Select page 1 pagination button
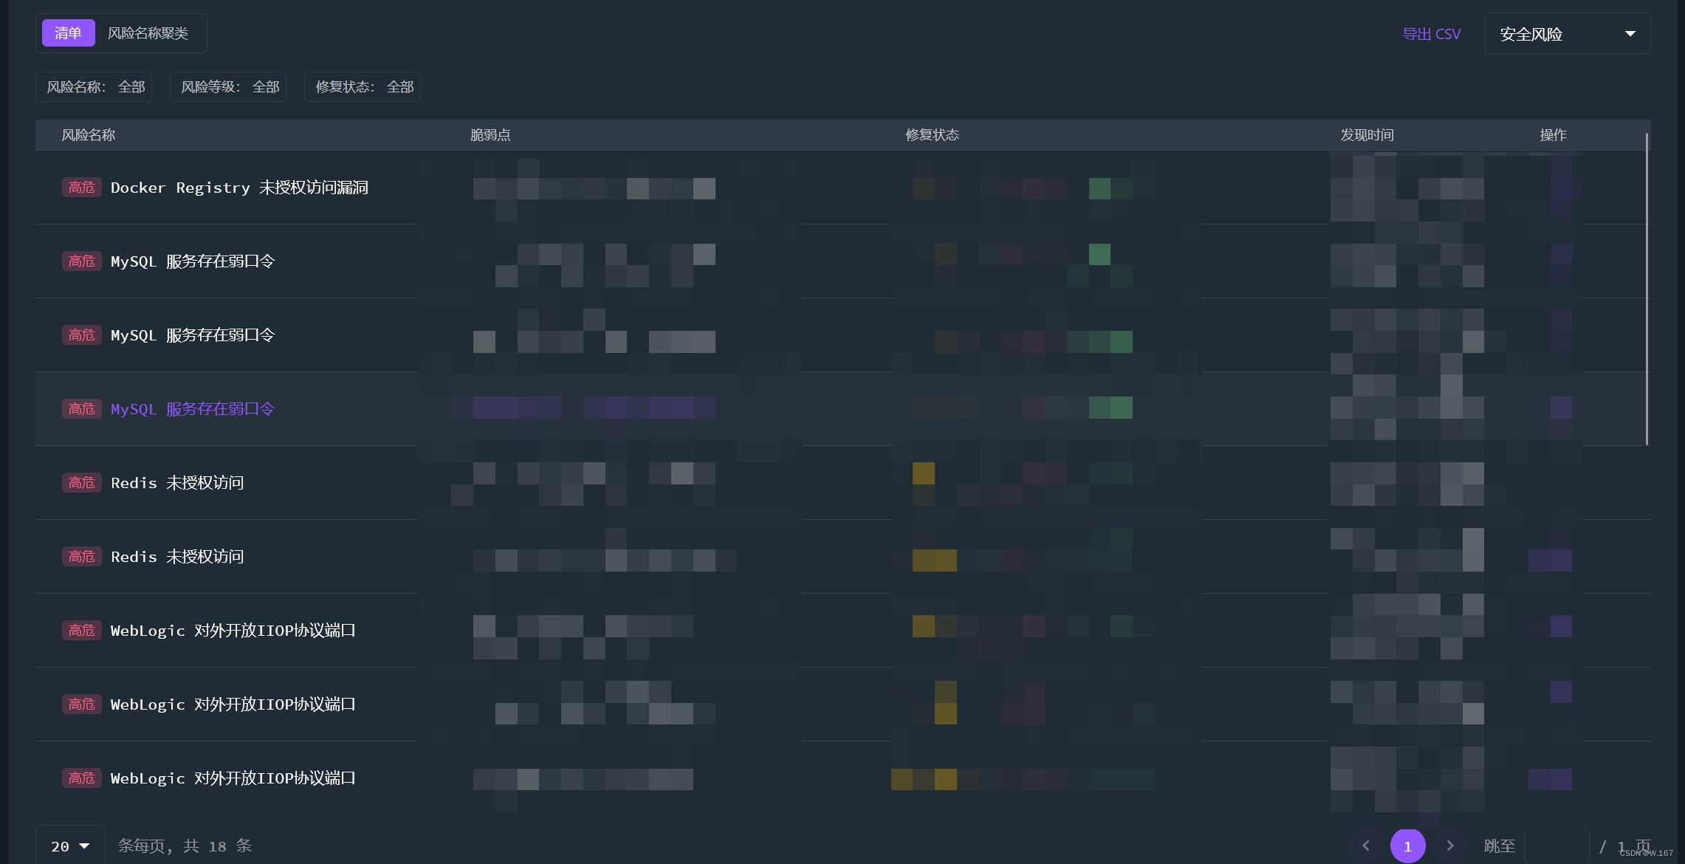Viewport: 1685px width, 864px height. coord(1407,846)
